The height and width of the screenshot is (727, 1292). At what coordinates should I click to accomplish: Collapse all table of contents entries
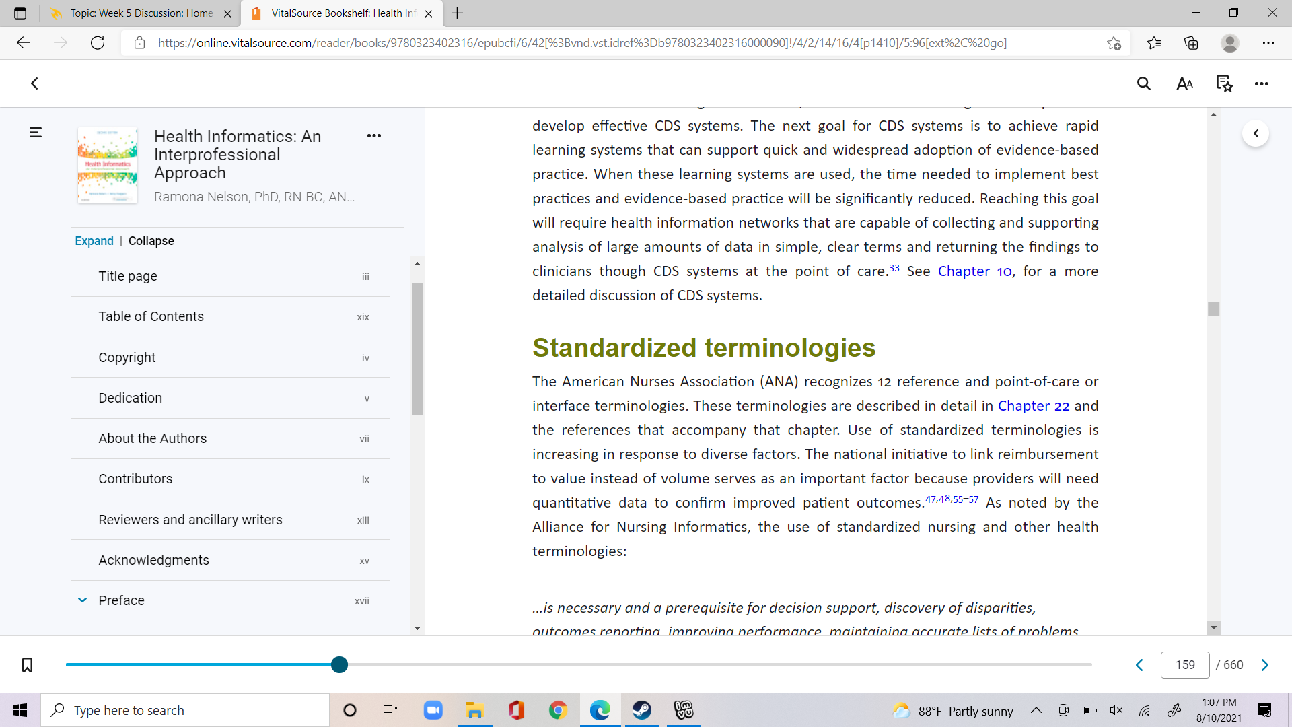(x=151, y=241)
